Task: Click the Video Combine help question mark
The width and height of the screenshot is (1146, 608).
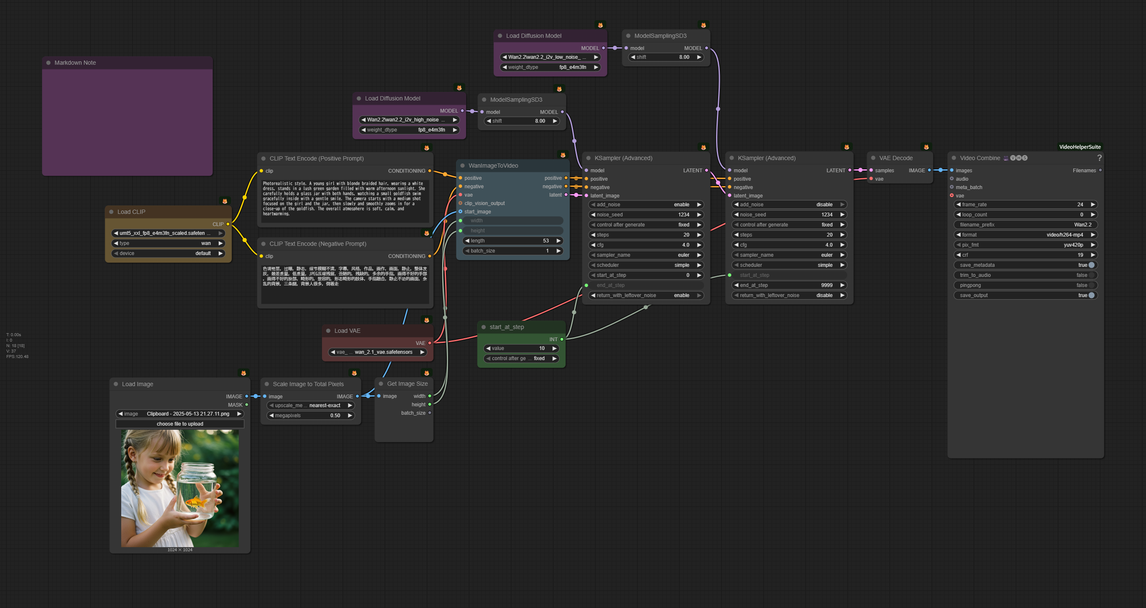Action: coord(1099,158)
